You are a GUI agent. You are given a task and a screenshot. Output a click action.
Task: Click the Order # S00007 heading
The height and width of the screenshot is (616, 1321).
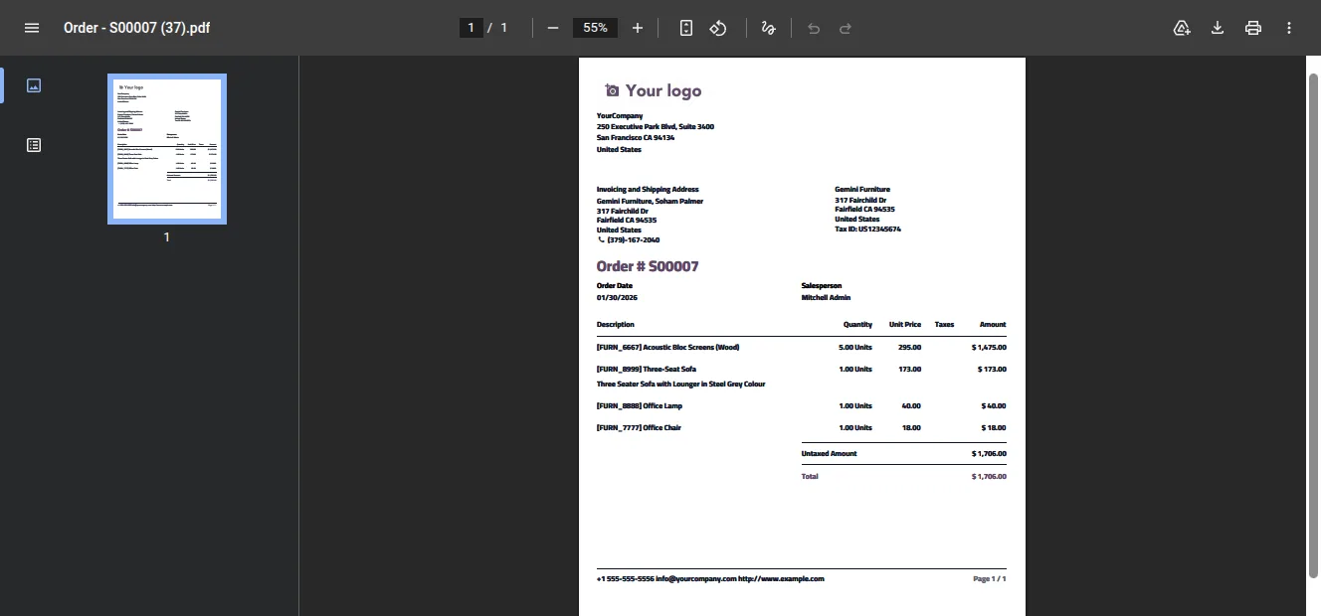648,266
